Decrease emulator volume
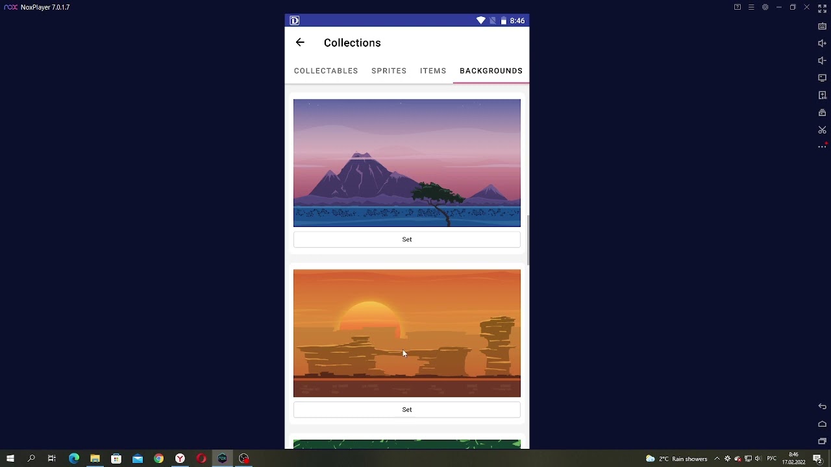 pyautogui.click(x=822, y=61)
